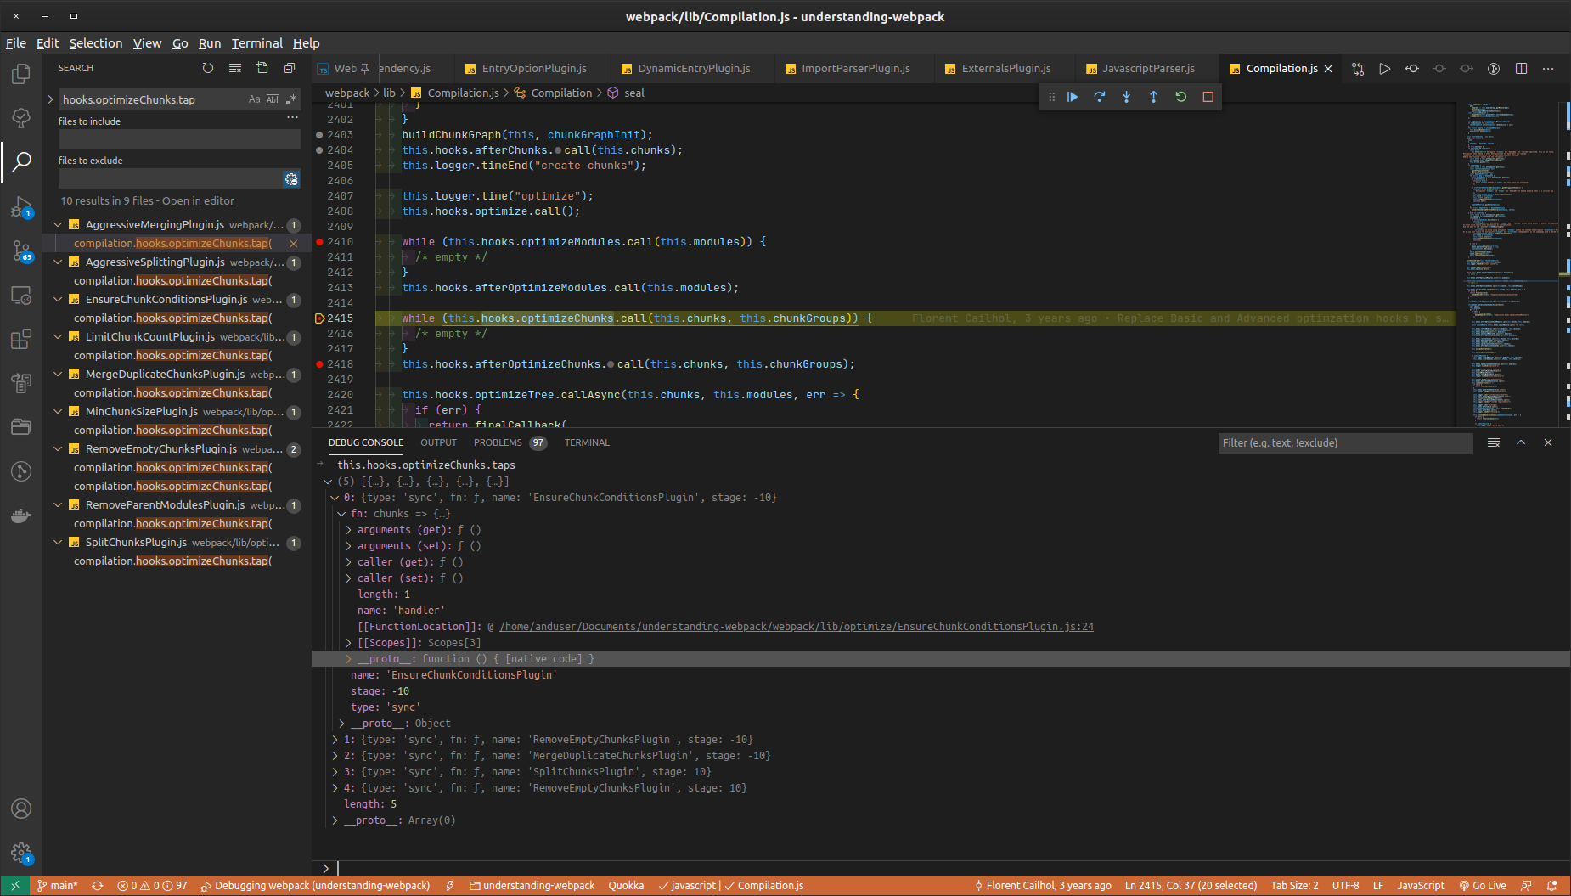
Task: Enable regular expression search
Action: coord(290,99)
